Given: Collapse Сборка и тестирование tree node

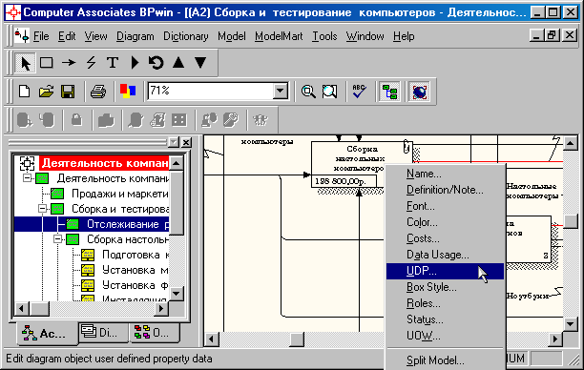Looking at the screenshot, I should 43,209.
